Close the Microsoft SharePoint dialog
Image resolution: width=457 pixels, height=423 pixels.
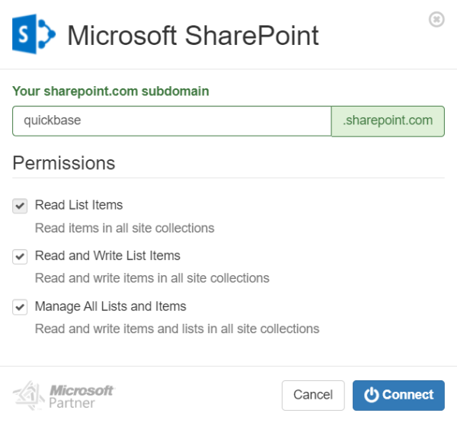click(x=436, y=20)
